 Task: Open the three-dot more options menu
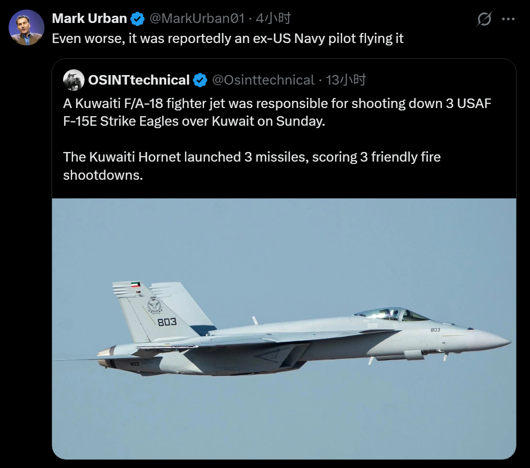pos(508,19)
